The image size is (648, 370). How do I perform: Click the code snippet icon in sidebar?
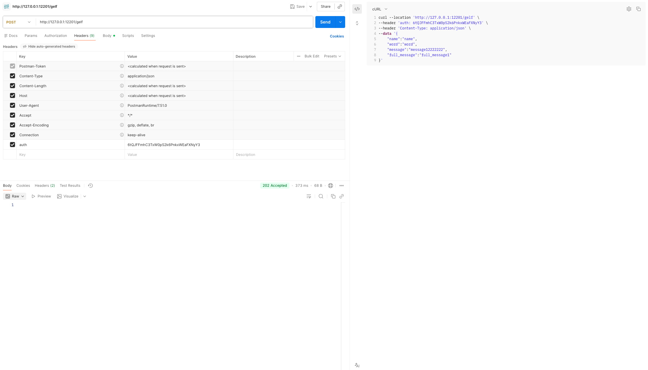(x=357, y=9)
